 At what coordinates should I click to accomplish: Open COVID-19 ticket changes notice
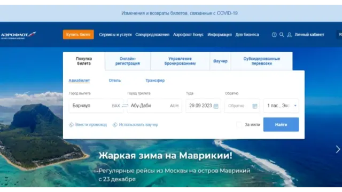pos(180,13)
